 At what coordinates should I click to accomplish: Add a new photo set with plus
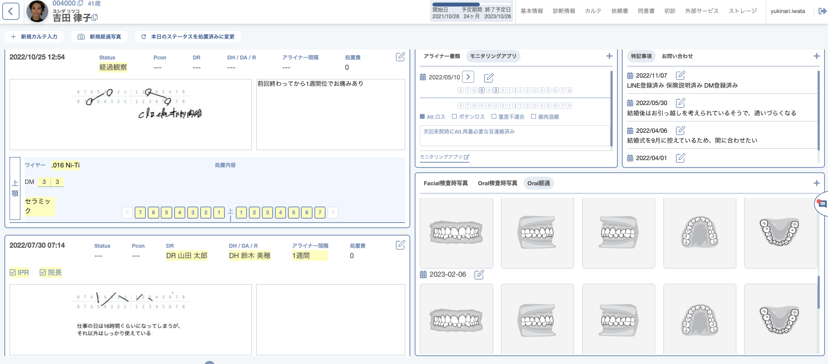[x=816, y=184]
